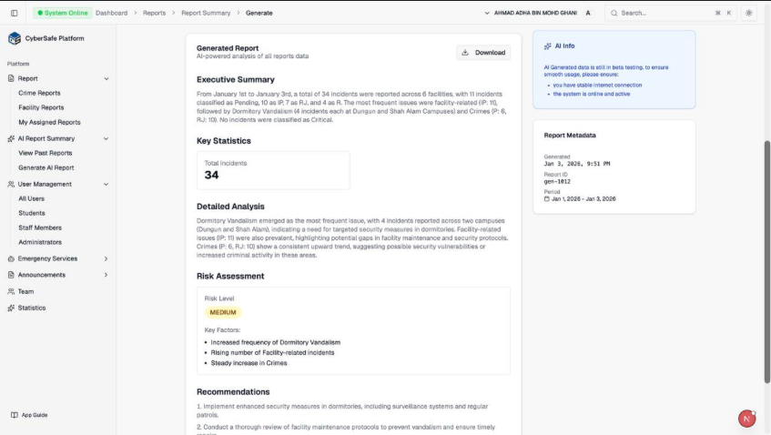Viewport: 771px width, 435px height.
Task: Click the App Guide book icon
Action: [15, 415]
